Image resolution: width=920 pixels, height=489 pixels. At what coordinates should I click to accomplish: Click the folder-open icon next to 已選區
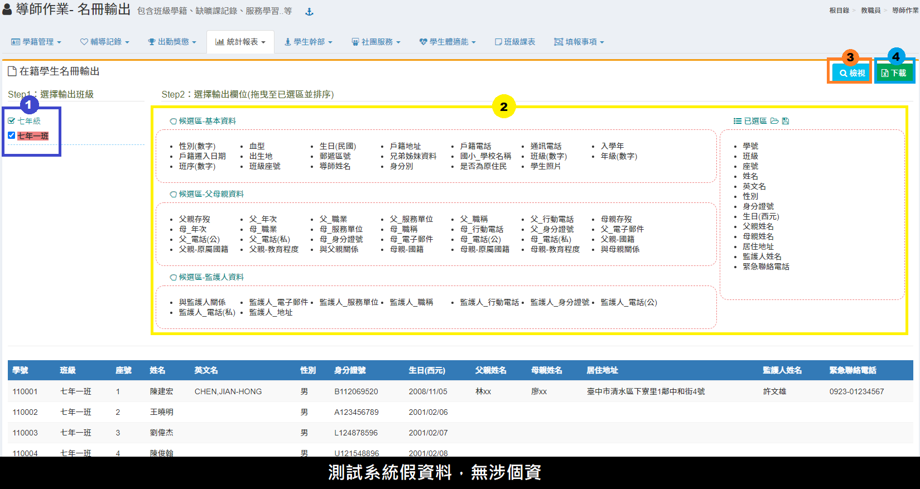pyautogui.click(x=774, y=121)
